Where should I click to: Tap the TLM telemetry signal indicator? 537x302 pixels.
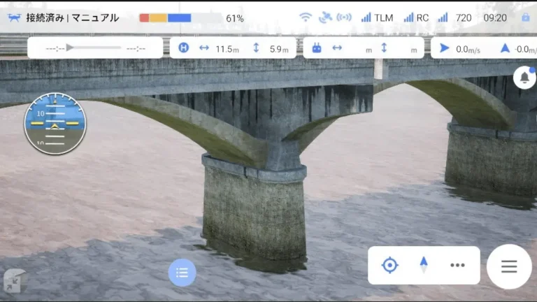pos(377,17)
